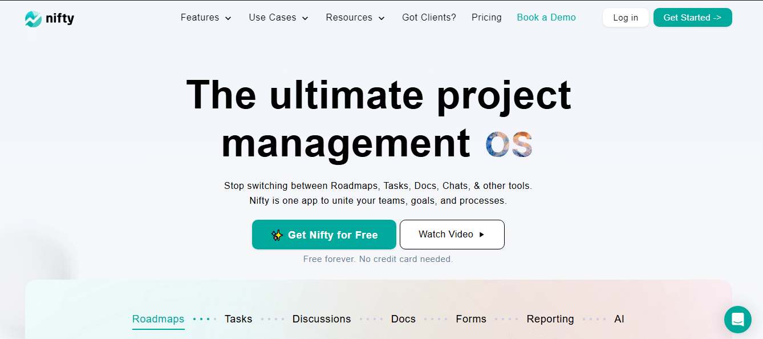Viewport: 763px width, 339px height.
Task: Open the Docs tab
Action: click(x=403, y=319)
